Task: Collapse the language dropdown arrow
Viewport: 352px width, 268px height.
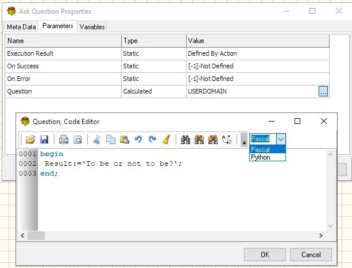Action: 281,139
